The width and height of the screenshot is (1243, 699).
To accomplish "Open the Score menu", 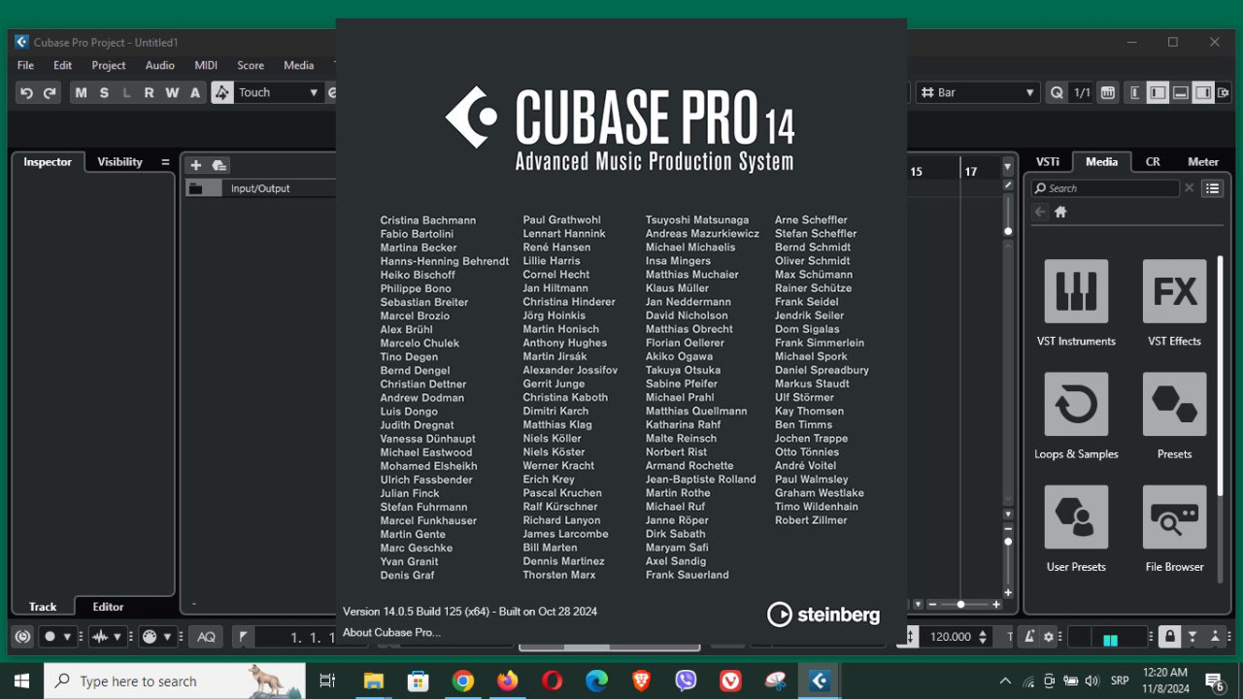I will [251, 65].
